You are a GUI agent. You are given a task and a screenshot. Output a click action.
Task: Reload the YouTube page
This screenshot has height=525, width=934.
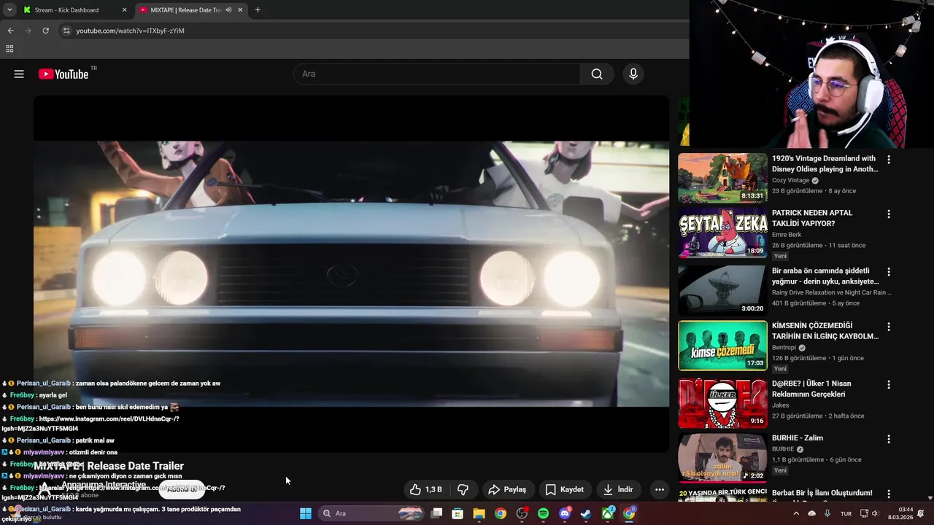click(45, 31)
